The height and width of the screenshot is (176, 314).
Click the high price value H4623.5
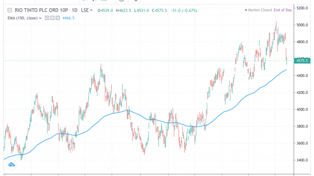click(124, 10)
